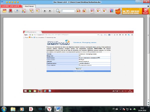This screenshot has width=150, height=112.
Task: Click the UK language indicator
Action: point(113,109)
